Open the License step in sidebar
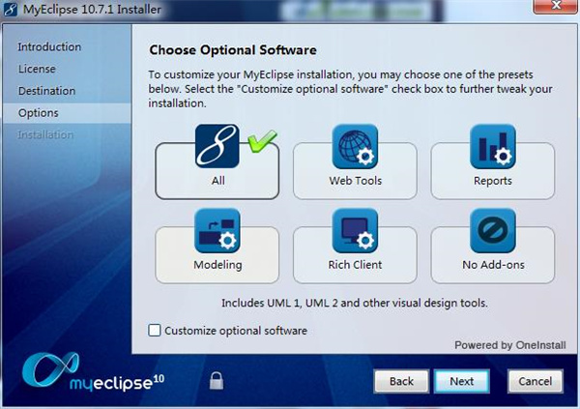 (x=37, y=70)
